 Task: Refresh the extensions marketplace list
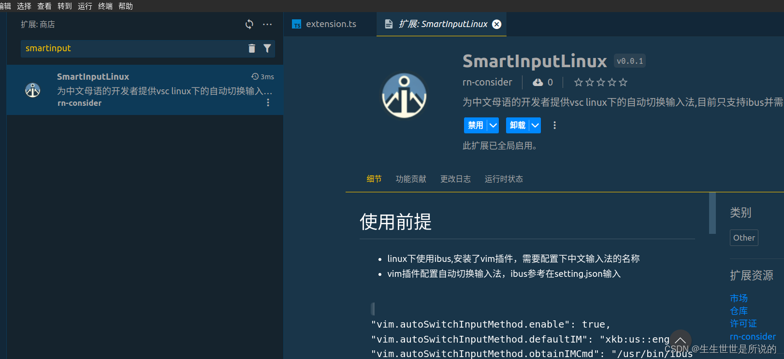tap(249, 24)
